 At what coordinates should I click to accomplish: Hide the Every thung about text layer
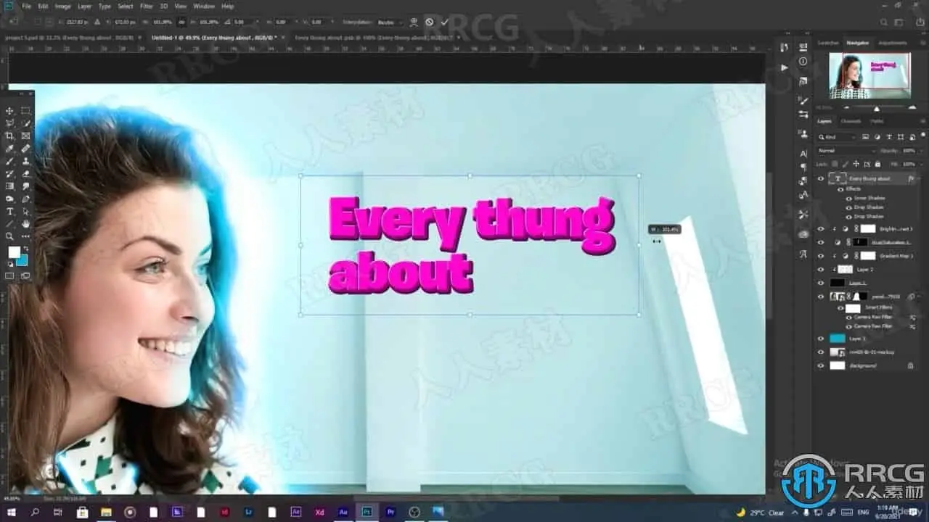coord(821,178)
